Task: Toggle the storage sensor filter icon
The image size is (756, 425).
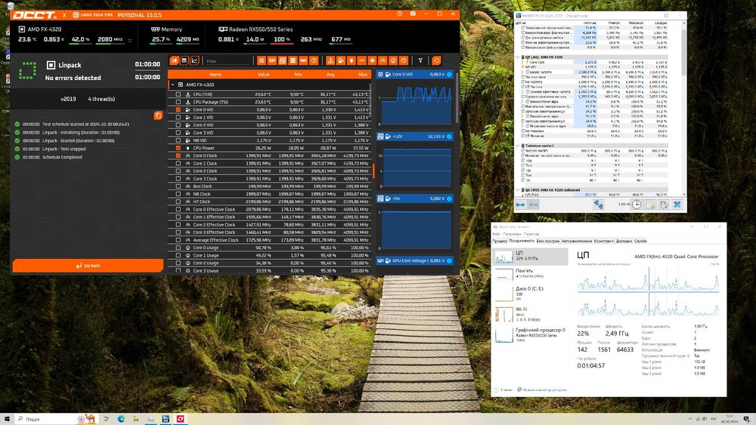Action: click(293, 60)
